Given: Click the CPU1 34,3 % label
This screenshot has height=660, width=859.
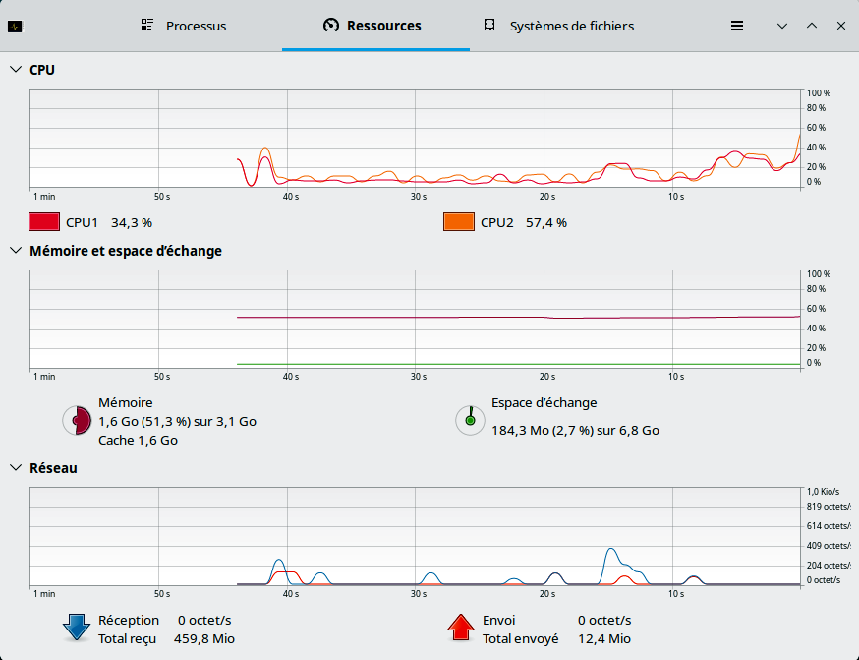Looking at the screenshot, I should [109, 222].
